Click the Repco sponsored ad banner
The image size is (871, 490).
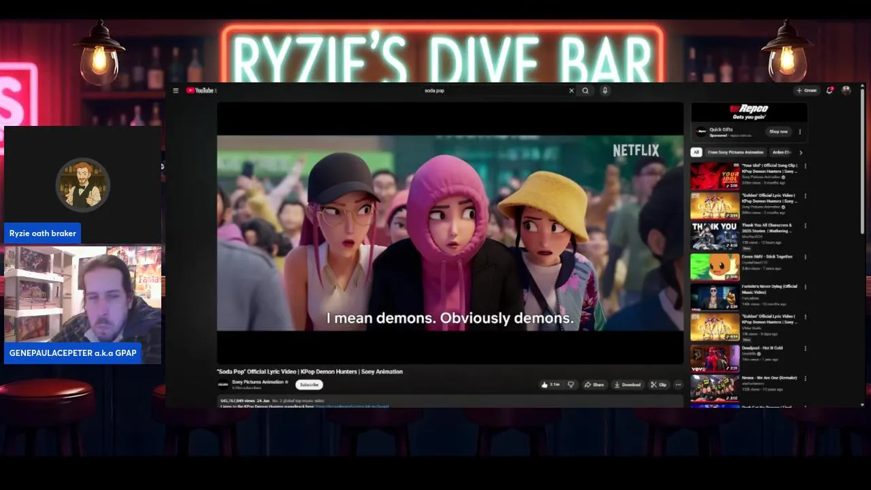point(749,112)
